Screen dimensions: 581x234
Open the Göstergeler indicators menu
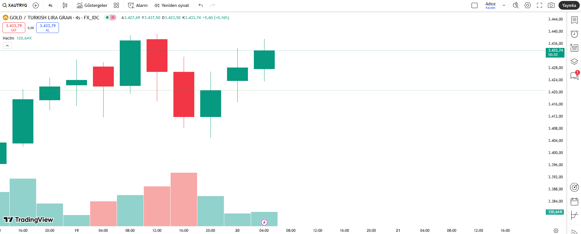coord(92,5)
